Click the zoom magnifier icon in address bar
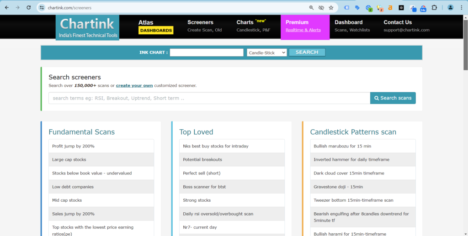 311,8
